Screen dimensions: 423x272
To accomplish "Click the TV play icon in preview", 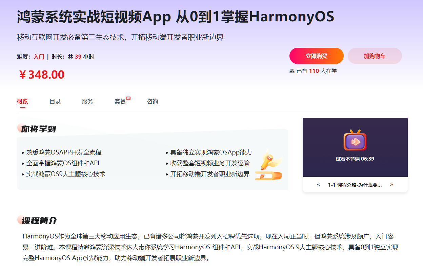I will [355, 140].
